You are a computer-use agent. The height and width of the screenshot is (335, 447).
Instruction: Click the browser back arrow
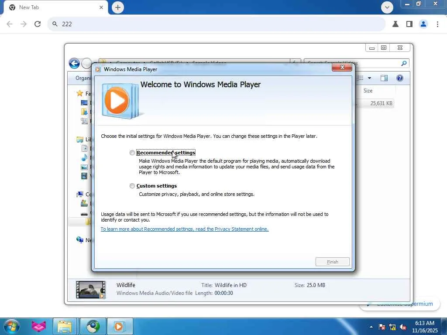(10, 24)
